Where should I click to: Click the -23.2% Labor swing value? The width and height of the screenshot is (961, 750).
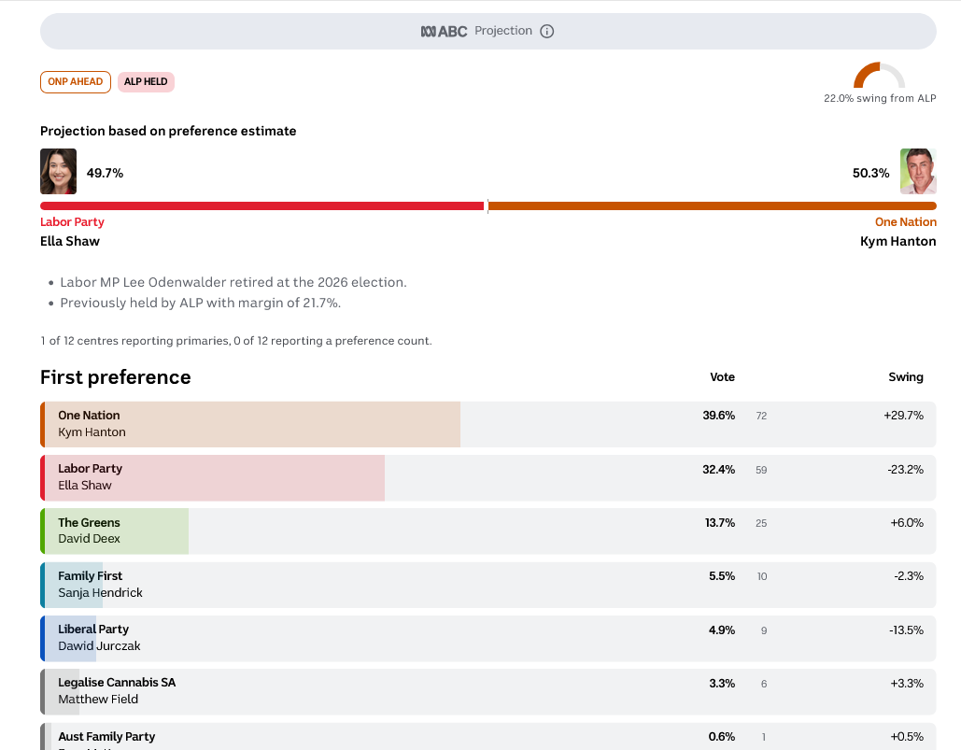pos(905,470)
